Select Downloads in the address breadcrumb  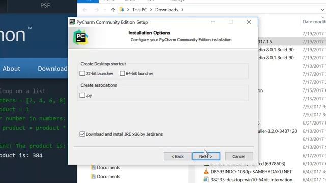pos(167,10)
